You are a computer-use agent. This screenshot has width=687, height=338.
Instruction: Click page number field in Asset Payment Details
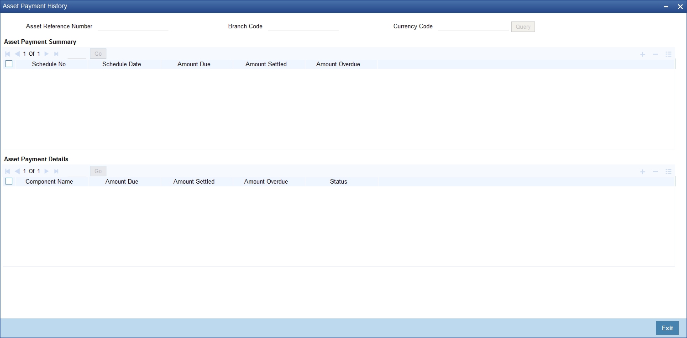(77, 172)
